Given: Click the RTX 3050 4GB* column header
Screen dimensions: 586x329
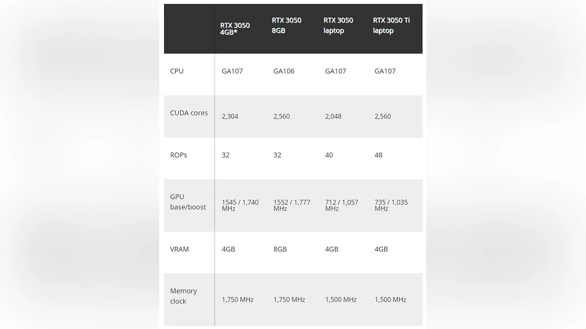Looking at the screenshot, I should pyautogui.click(x=235, y=29).
